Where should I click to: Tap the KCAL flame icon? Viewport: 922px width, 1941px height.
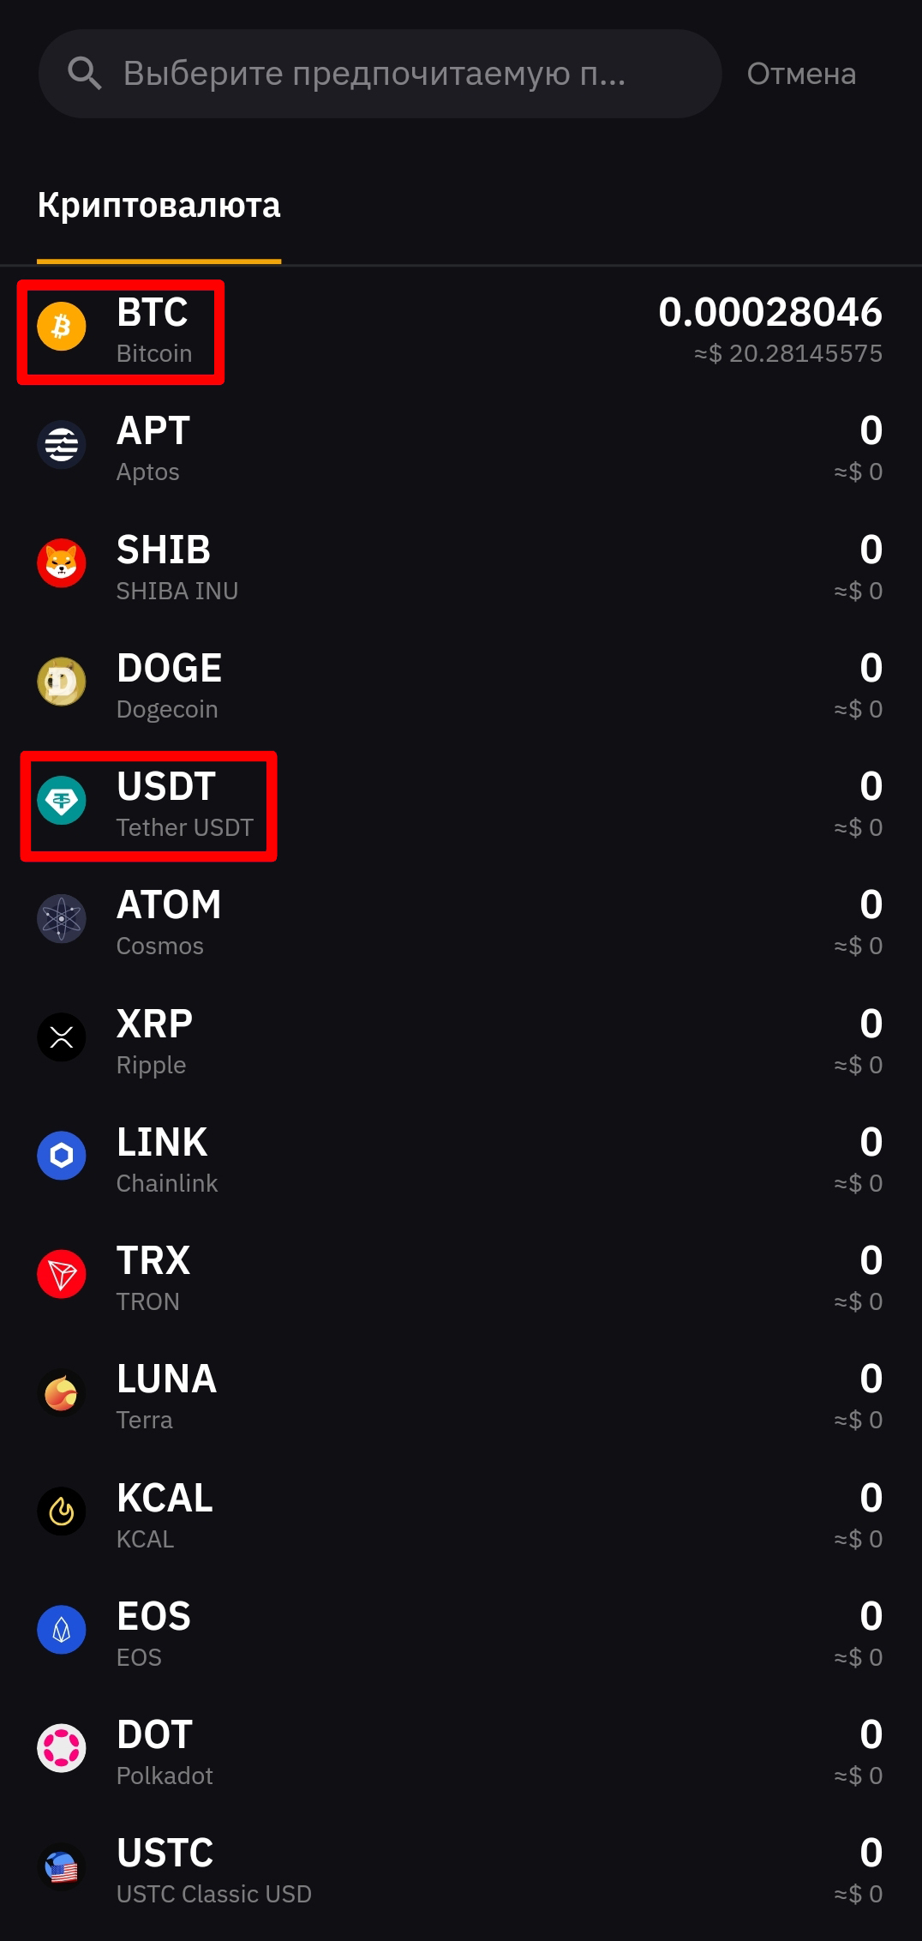pyautogui.click(x=62, y=1511)
